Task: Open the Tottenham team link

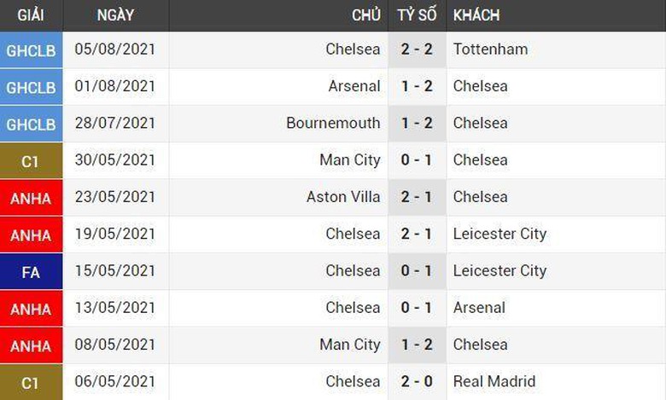Action: coord(490,49)
